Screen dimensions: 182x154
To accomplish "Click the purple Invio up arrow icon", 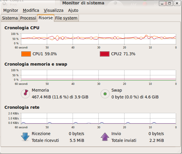I will 105,137.
